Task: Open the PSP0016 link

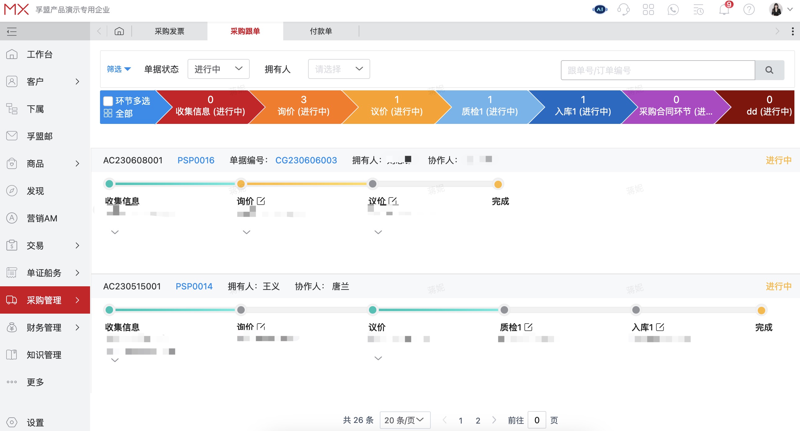Action: click(x=196, y=160)
